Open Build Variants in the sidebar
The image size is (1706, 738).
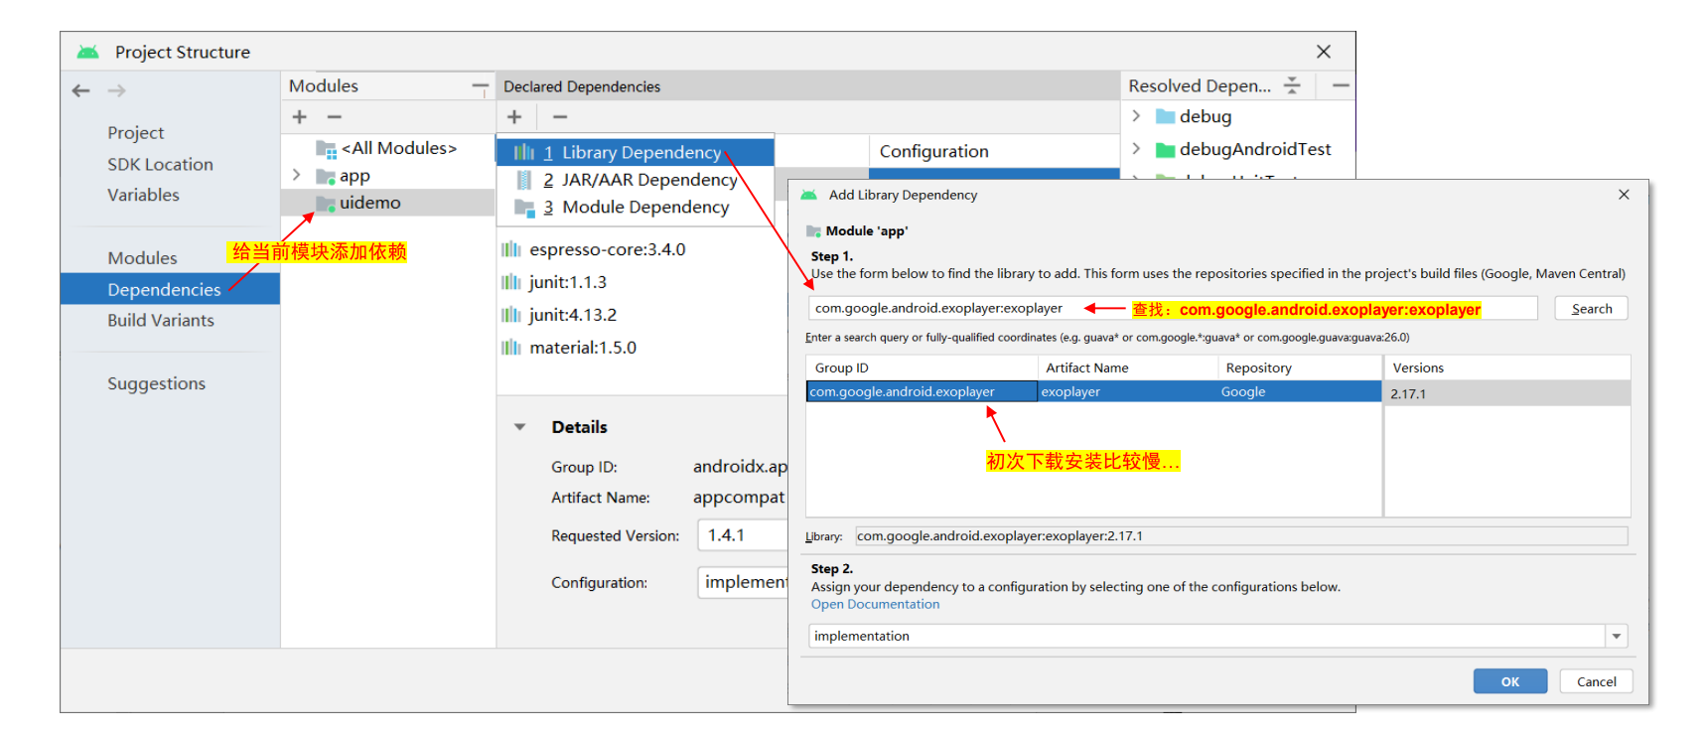tap(161, 321)
